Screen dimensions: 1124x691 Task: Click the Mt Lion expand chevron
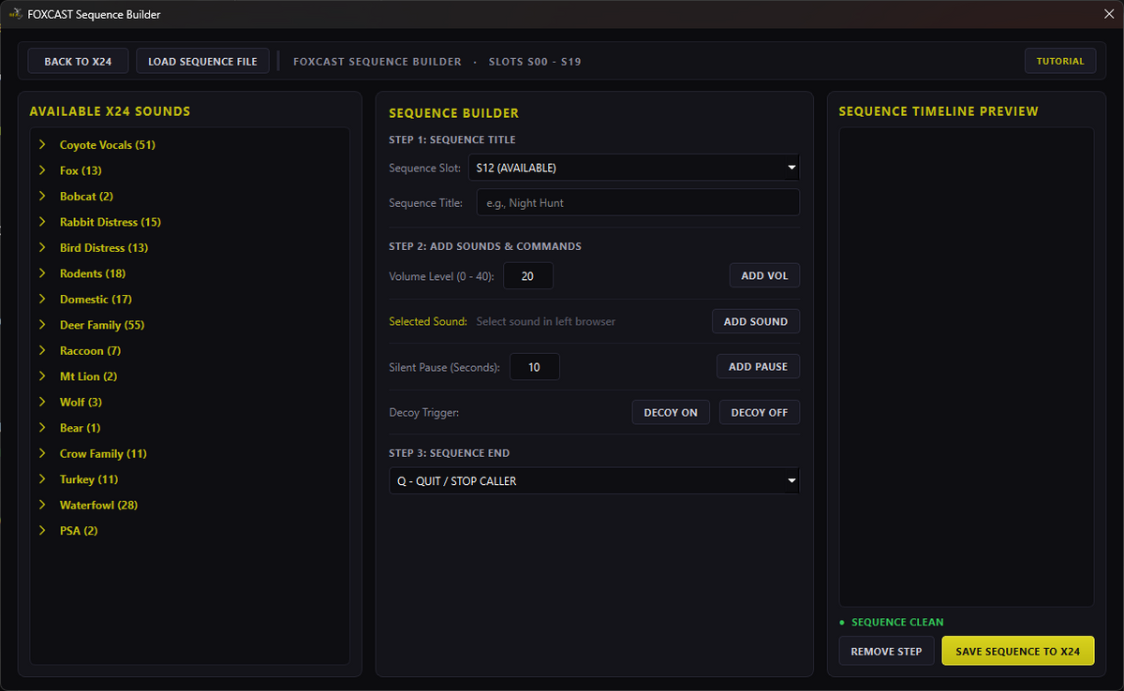[42, 376]
